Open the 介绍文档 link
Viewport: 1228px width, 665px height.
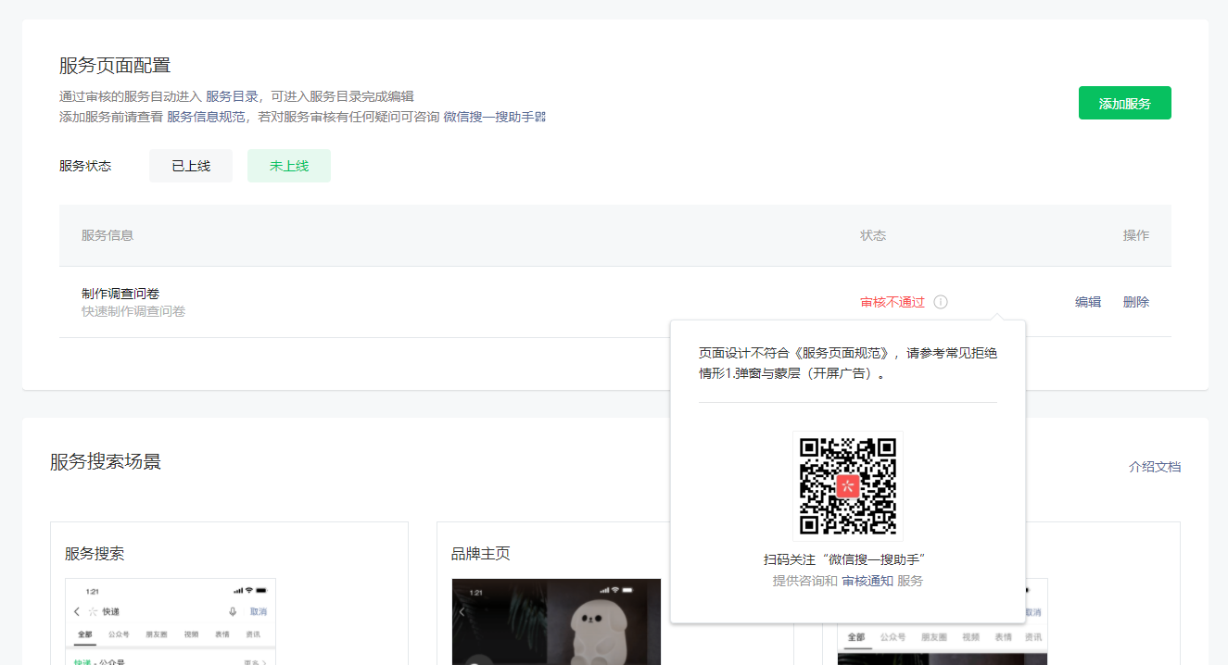pyautogui.click(x=1155, y=467)
